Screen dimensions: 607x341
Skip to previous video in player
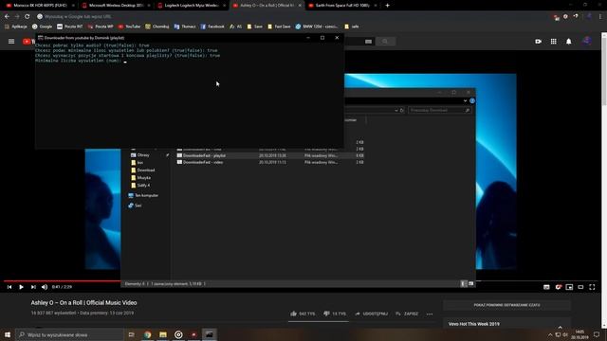(x=9, y=287)
